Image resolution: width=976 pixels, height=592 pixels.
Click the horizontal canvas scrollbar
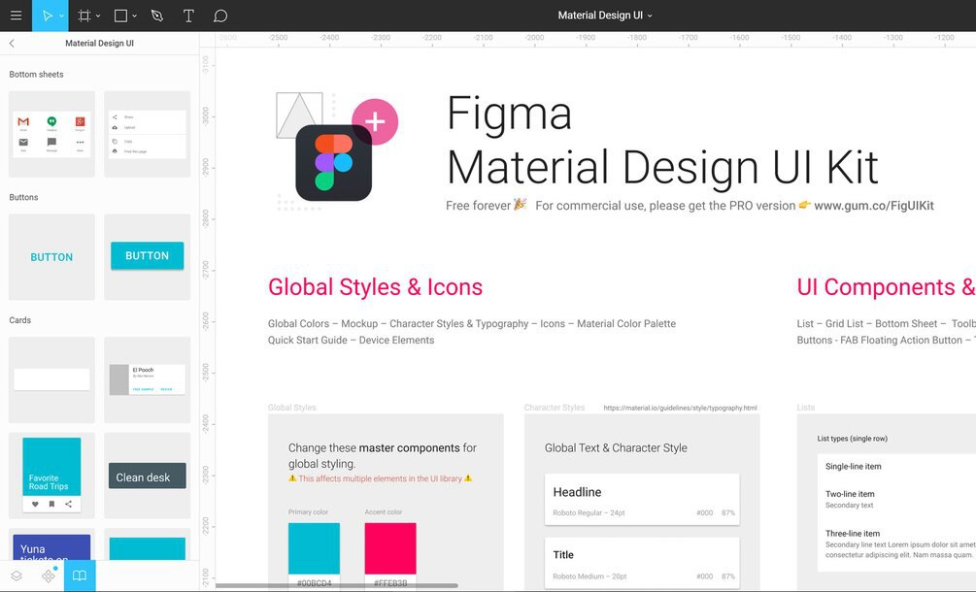[337, 586]
